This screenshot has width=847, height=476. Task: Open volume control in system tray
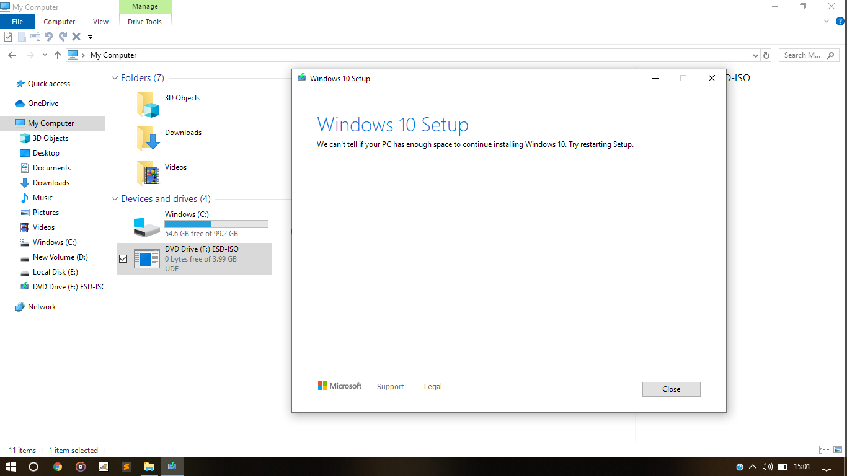tap(767, 467)
